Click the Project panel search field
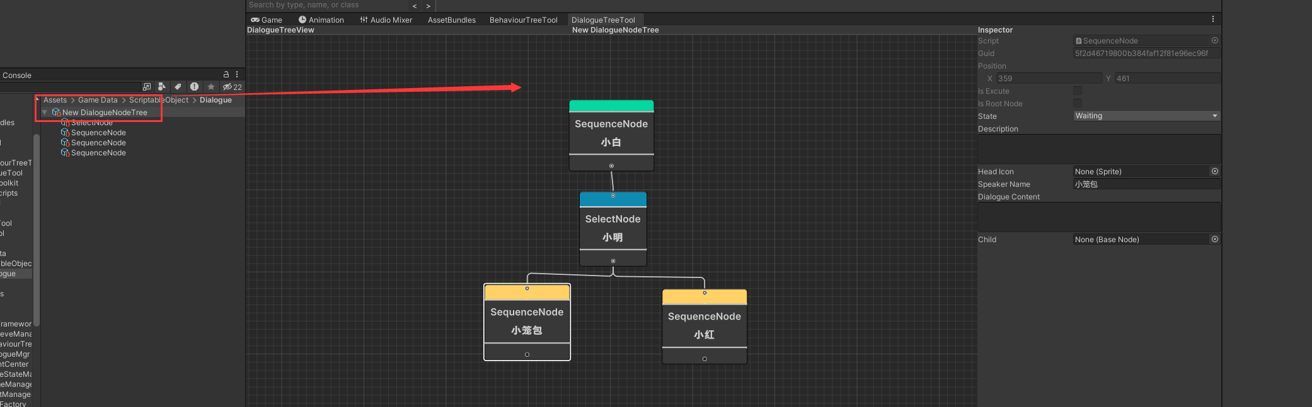This screenshot has height=407, width=1312. [x=71, y=87]
